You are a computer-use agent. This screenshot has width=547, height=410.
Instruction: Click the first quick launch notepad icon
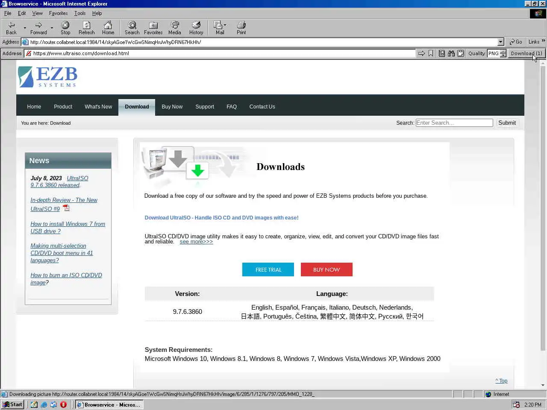pos(34,404)
